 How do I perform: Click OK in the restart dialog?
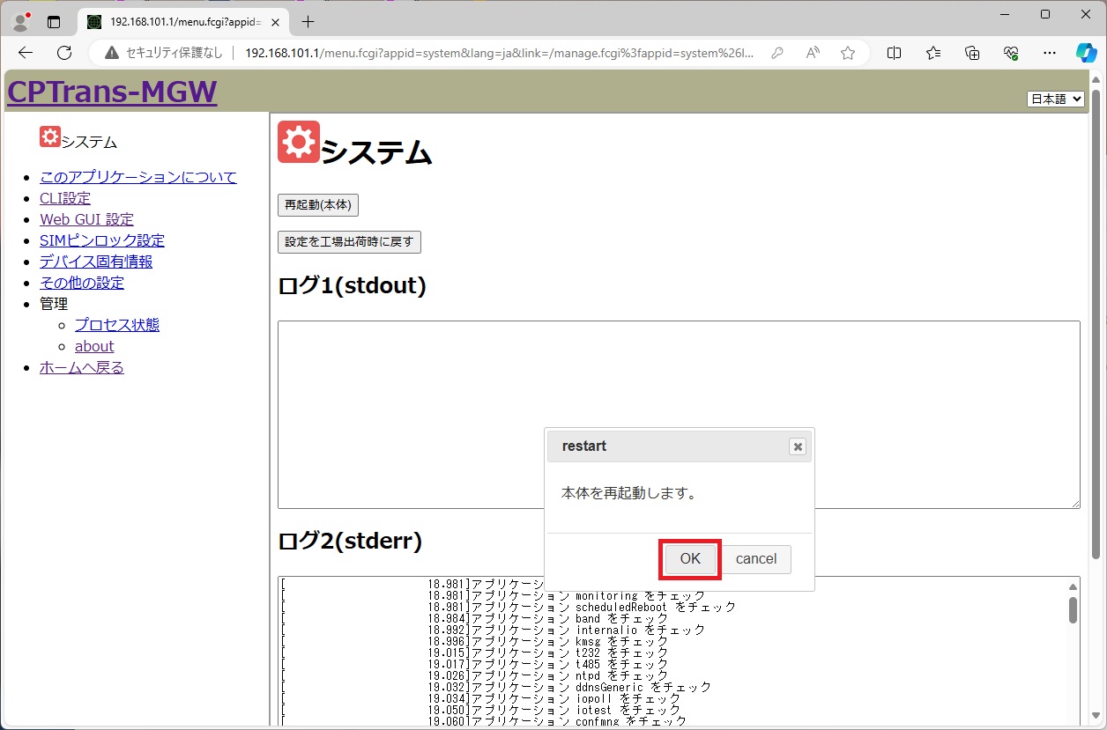(x=690, y=559)
